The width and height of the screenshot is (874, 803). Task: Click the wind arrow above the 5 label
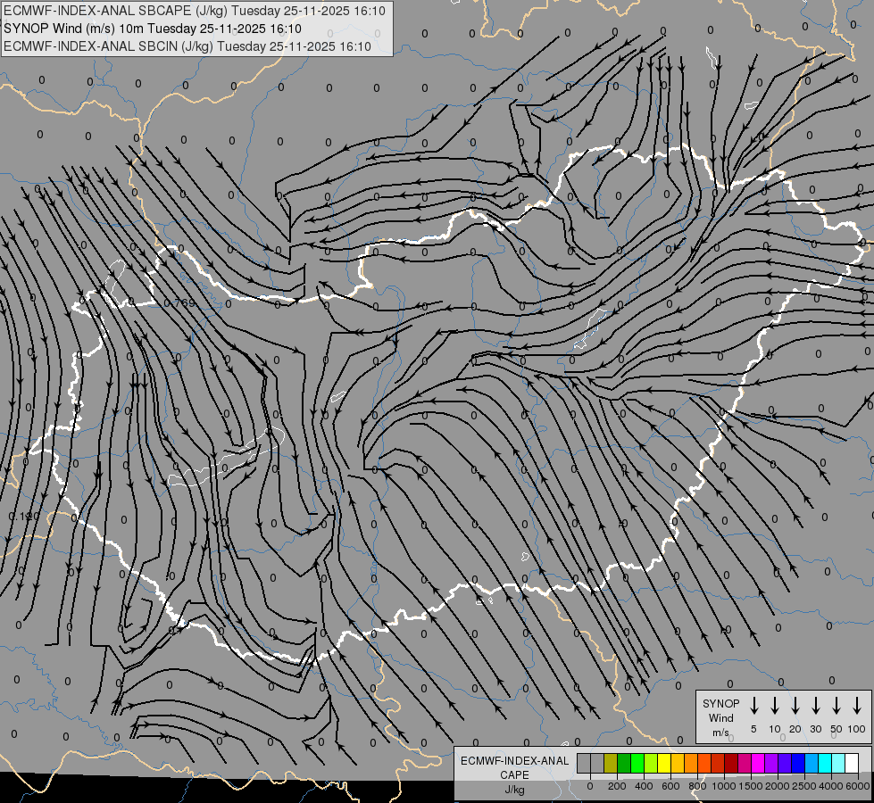pyautogui.click(x=754, y=705)
